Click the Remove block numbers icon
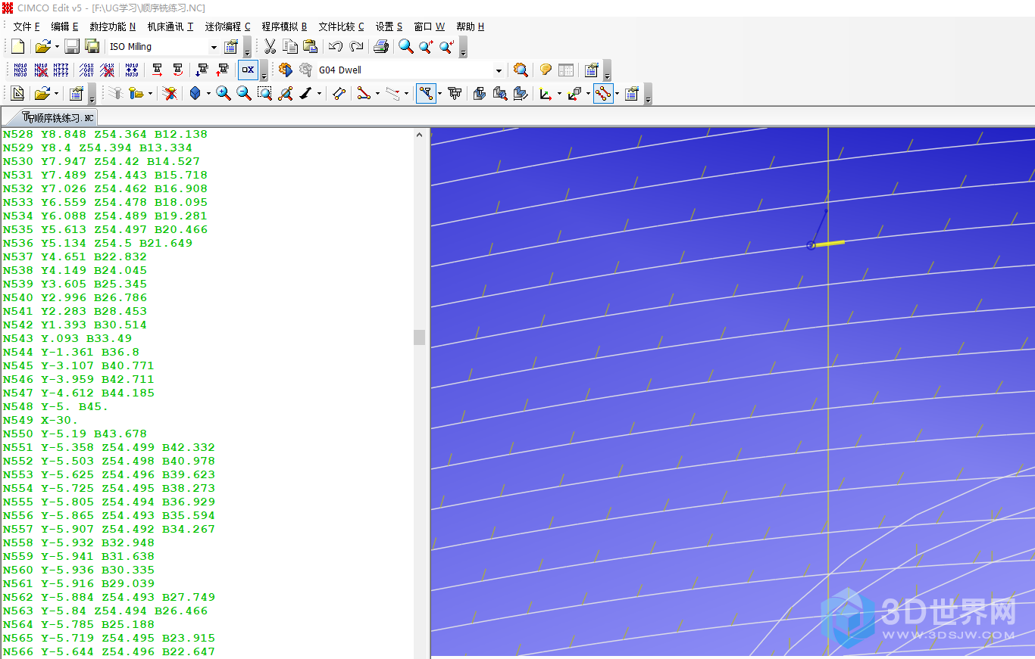Image resolution: width=1035 pixels, height=659 pixels. click(41, 70)
